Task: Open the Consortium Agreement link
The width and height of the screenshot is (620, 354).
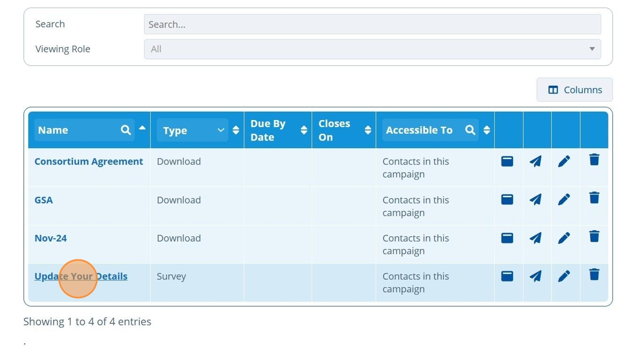Action: (x=89, y=162)
